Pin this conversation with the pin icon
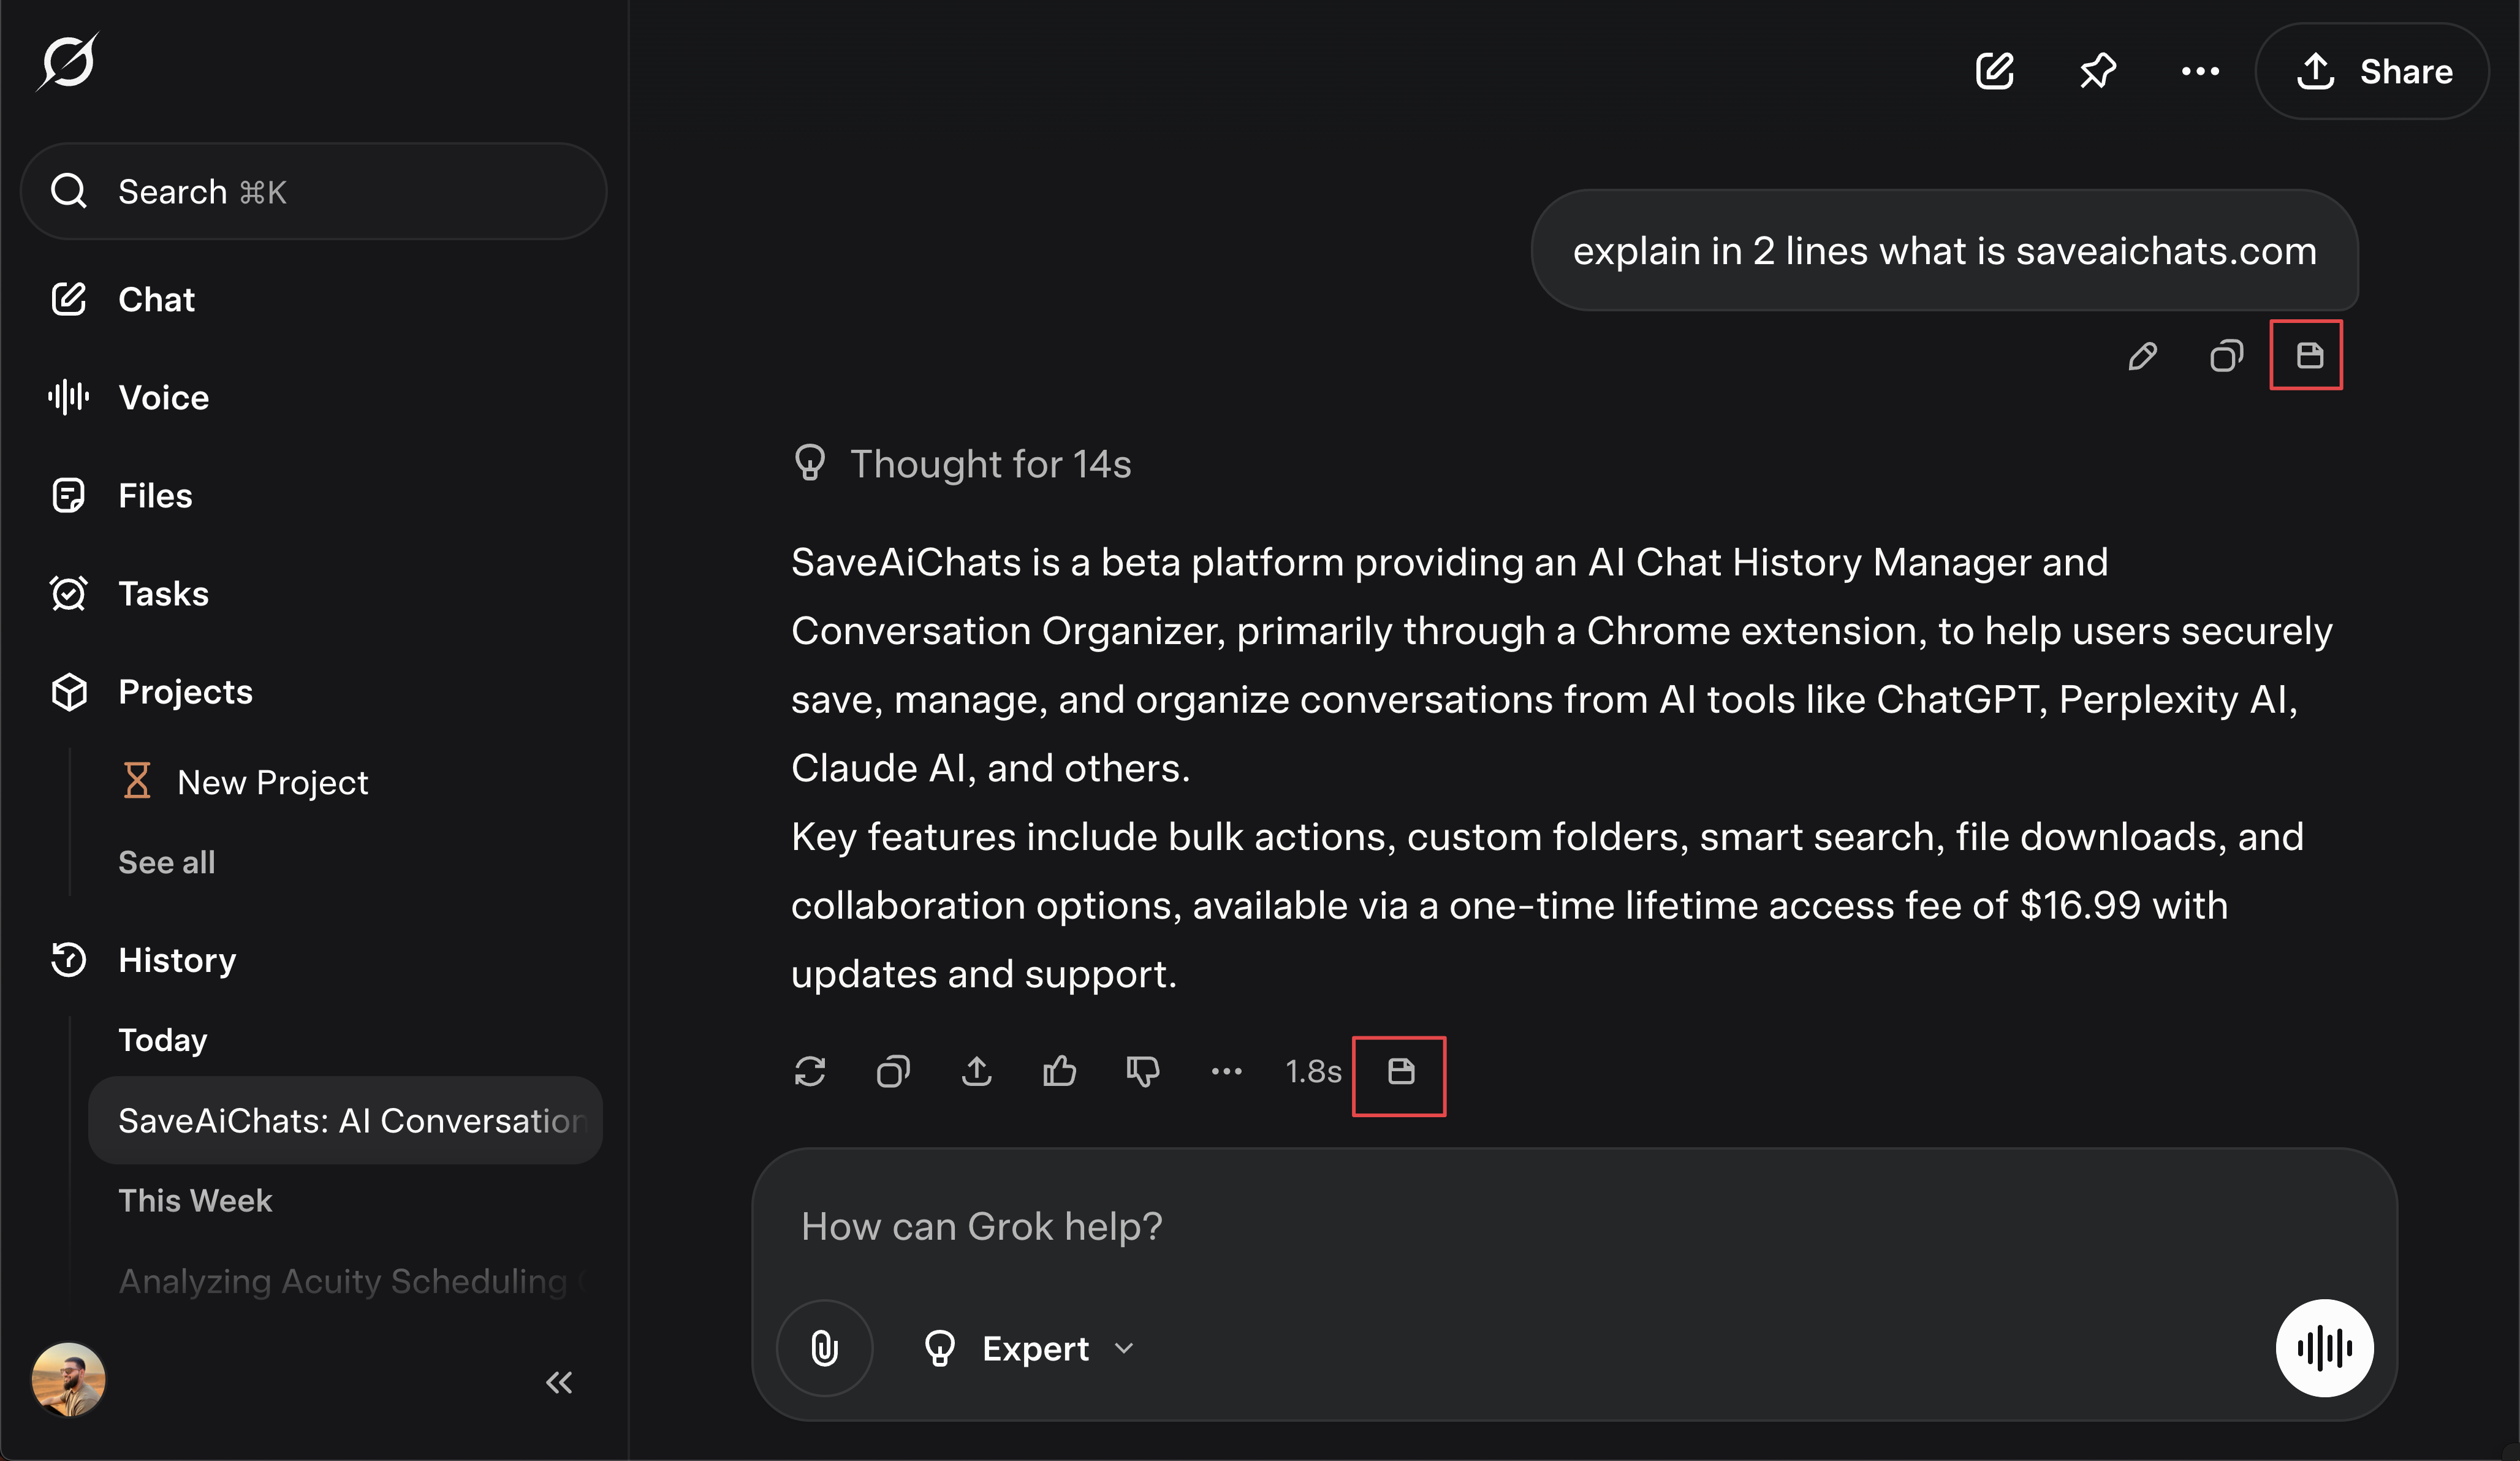The image size is (2520, 1461). point(2097,71)
